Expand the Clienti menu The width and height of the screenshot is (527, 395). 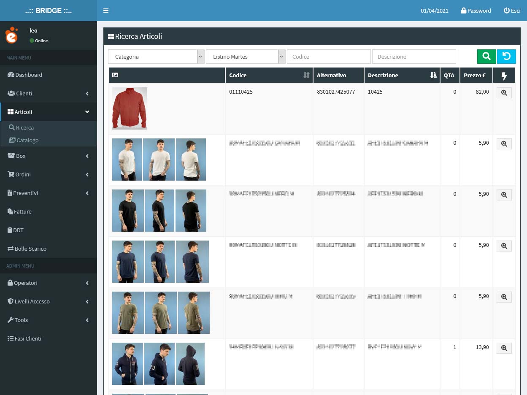(x=49, y=93)
